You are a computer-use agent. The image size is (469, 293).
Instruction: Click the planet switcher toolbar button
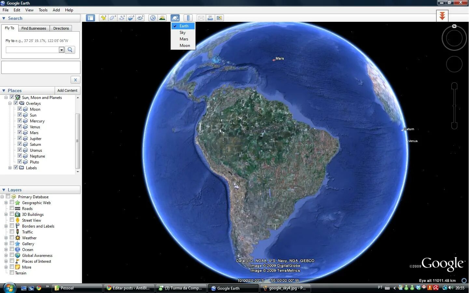175,18
